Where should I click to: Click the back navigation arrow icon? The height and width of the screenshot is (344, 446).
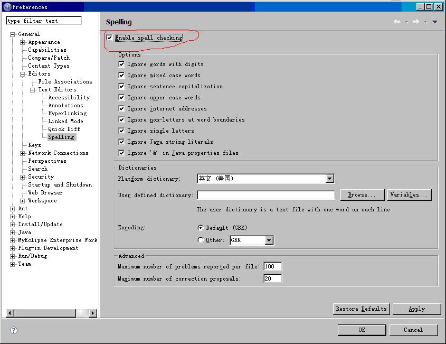[x=397, y=22]
